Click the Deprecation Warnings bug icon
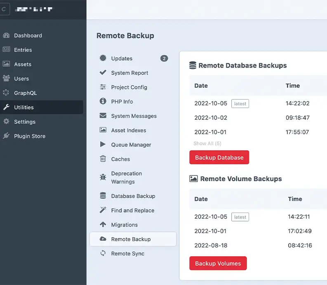 (103, 178)
